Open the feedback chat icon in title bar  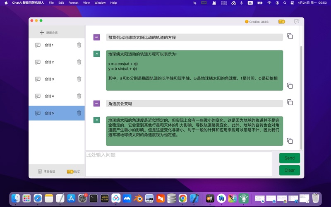(x=296, y=22)
